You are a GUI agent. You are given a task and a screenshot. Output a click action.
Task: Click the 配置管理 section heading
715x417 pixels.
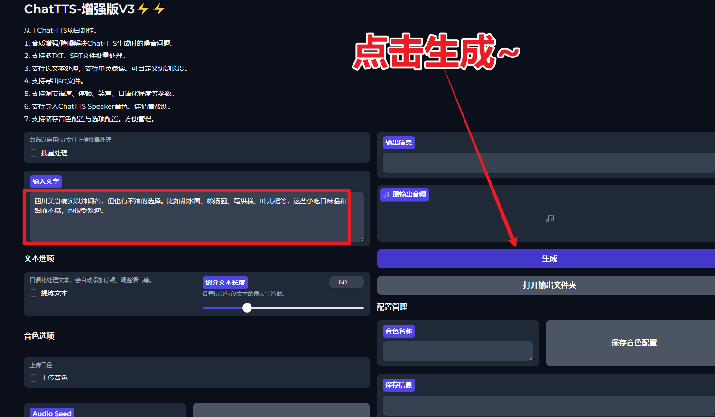(392, 307)
